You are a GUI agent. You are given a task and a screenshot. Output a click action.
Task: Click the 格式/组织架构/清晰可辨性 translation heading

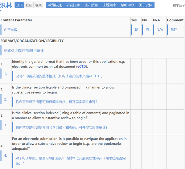click(x=24, y=50)
